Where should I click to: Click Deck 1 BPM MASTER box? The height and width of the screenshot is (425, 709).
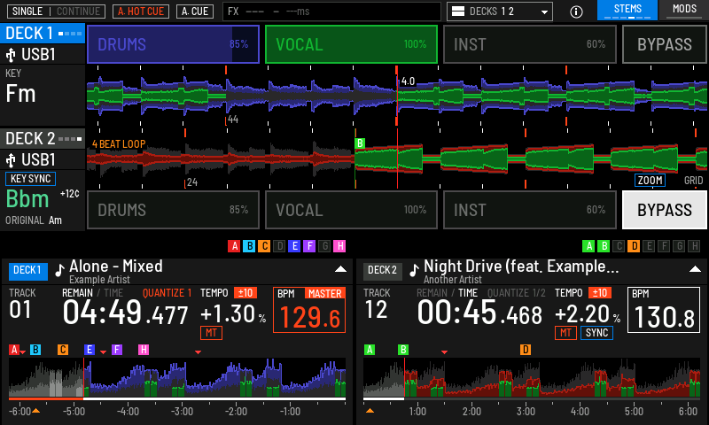[x=309, y=310]
